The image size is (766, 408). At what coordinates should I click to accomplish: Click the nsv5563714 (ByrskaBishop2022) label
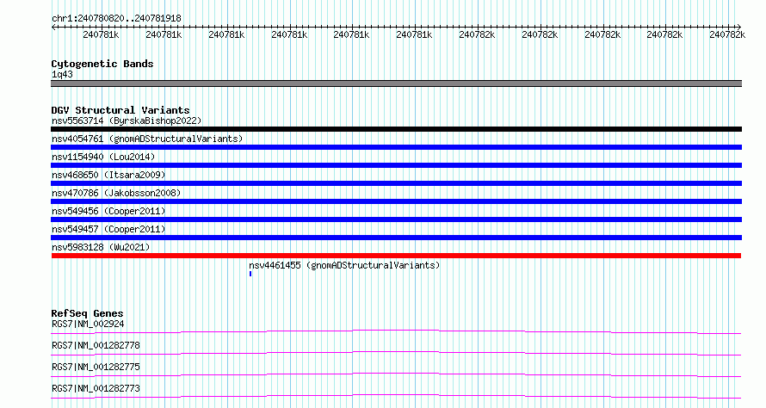coord(127,121)
